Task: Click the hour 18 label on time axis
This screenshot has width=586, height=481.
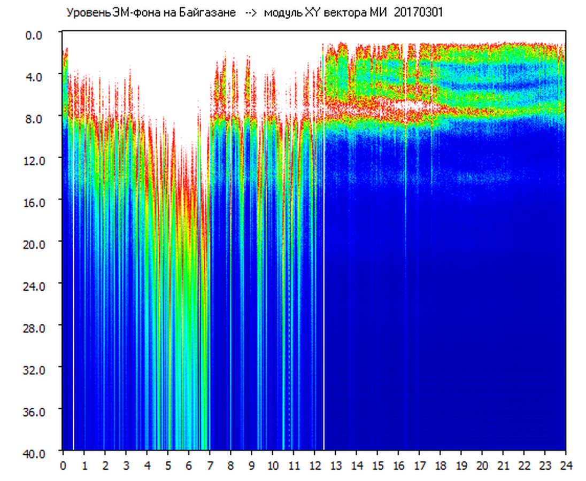Action: coord(440,466)
